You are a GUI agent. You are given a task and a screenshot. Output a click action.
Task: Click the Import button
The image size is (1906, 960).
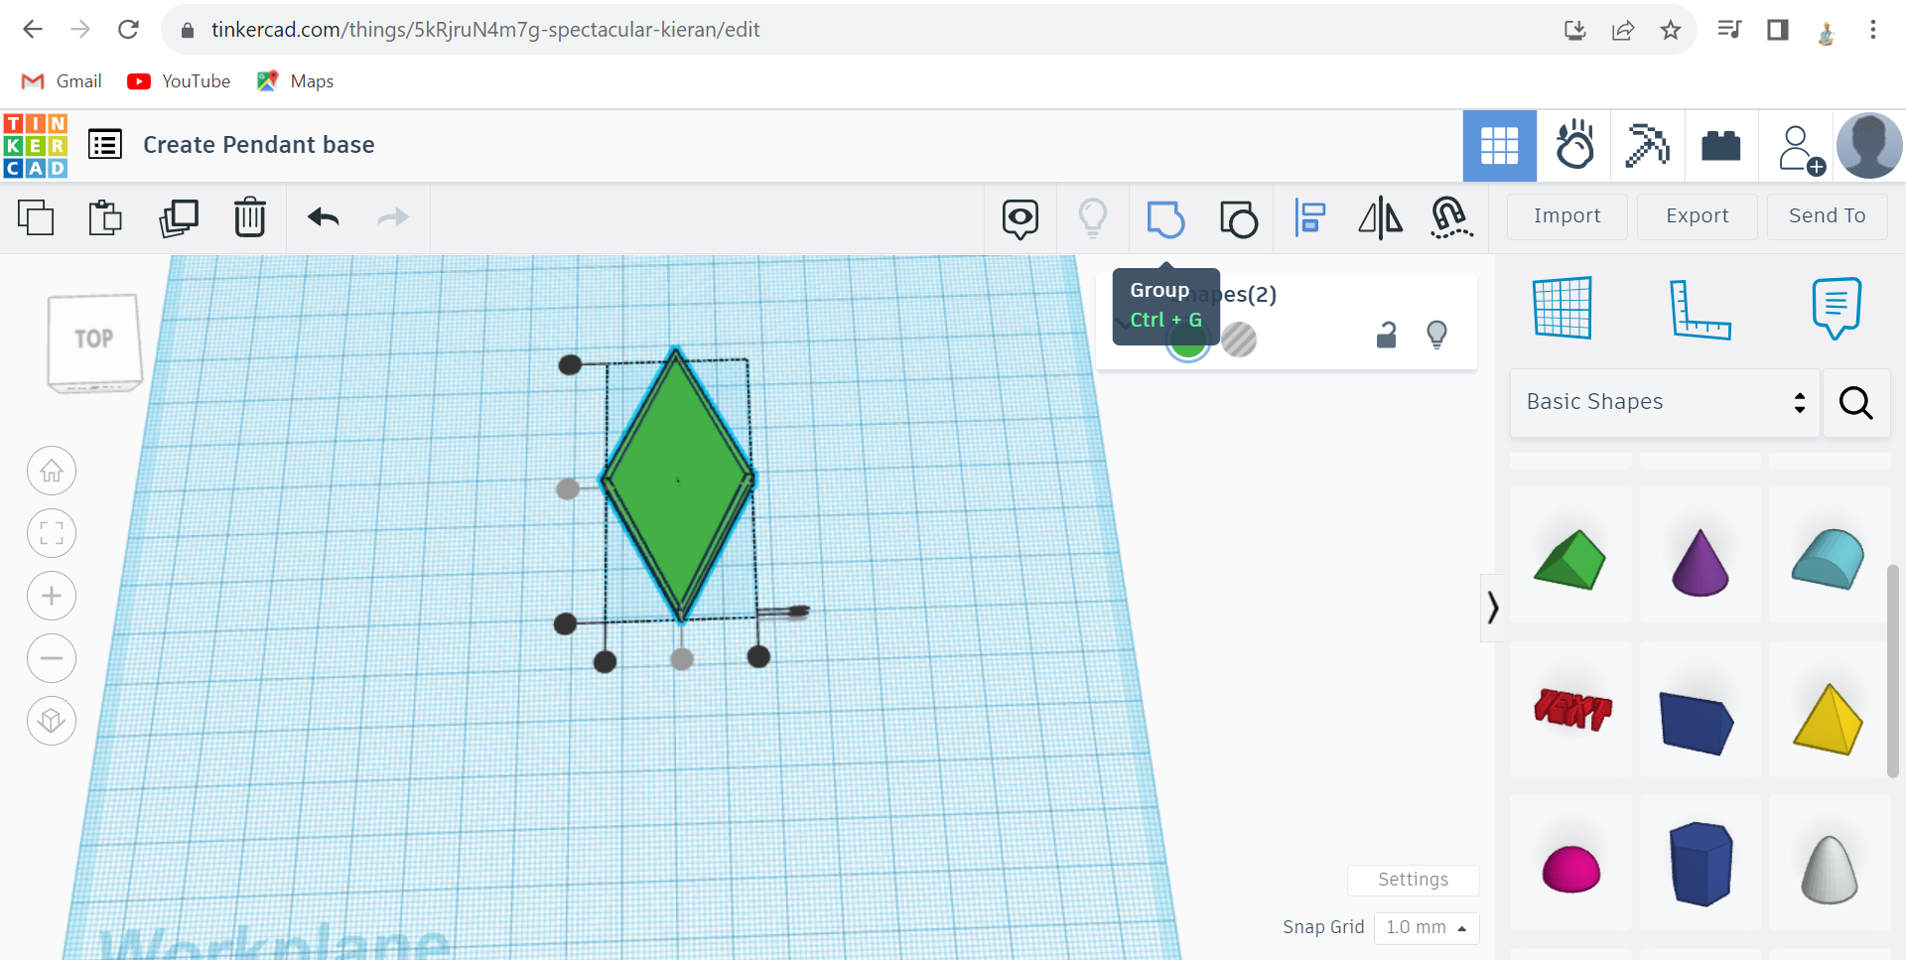point(1567,216)
